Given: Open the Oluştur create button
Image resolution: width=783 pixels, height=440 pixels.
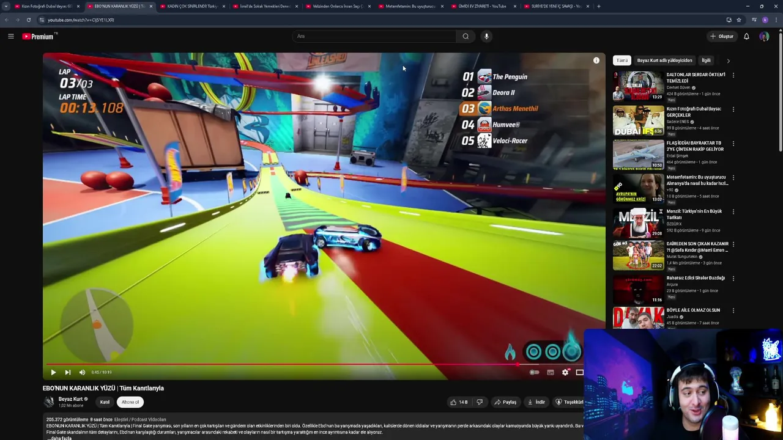Looking at the screenshot, I should point(722,36).
